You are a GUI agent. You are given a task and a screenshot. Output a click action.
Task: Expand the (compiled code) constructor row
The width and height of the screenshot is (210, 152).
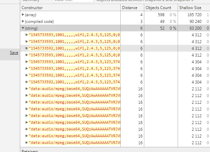click(x=23, y=22)
